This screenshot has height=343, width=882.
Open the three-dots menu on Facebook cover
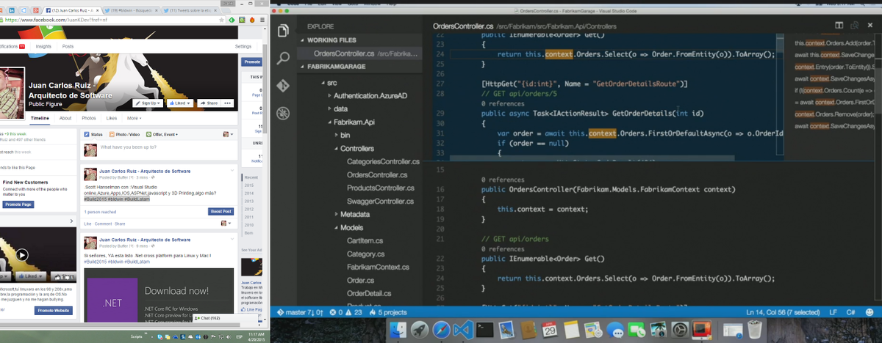coord(229,103)
